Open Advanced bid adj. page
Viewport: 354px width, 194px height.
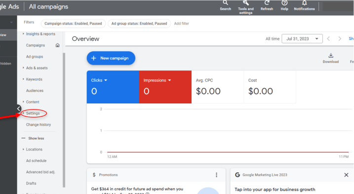(40, 172)
